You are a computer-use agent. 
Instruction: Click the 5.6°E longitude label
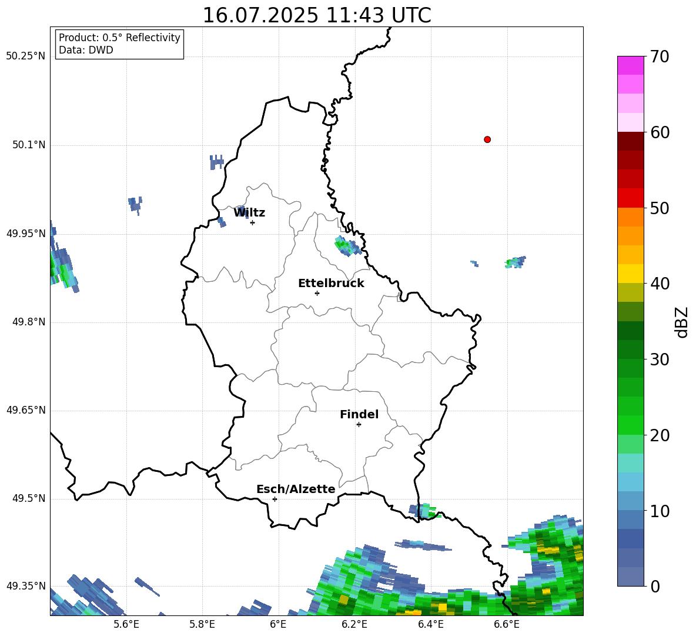pos(126,624)
